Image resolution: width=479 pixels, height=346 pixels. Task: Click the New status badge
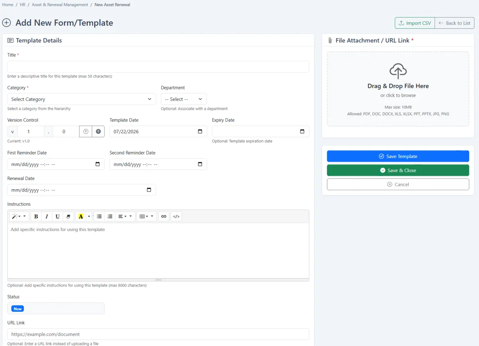tap(18, 308)
